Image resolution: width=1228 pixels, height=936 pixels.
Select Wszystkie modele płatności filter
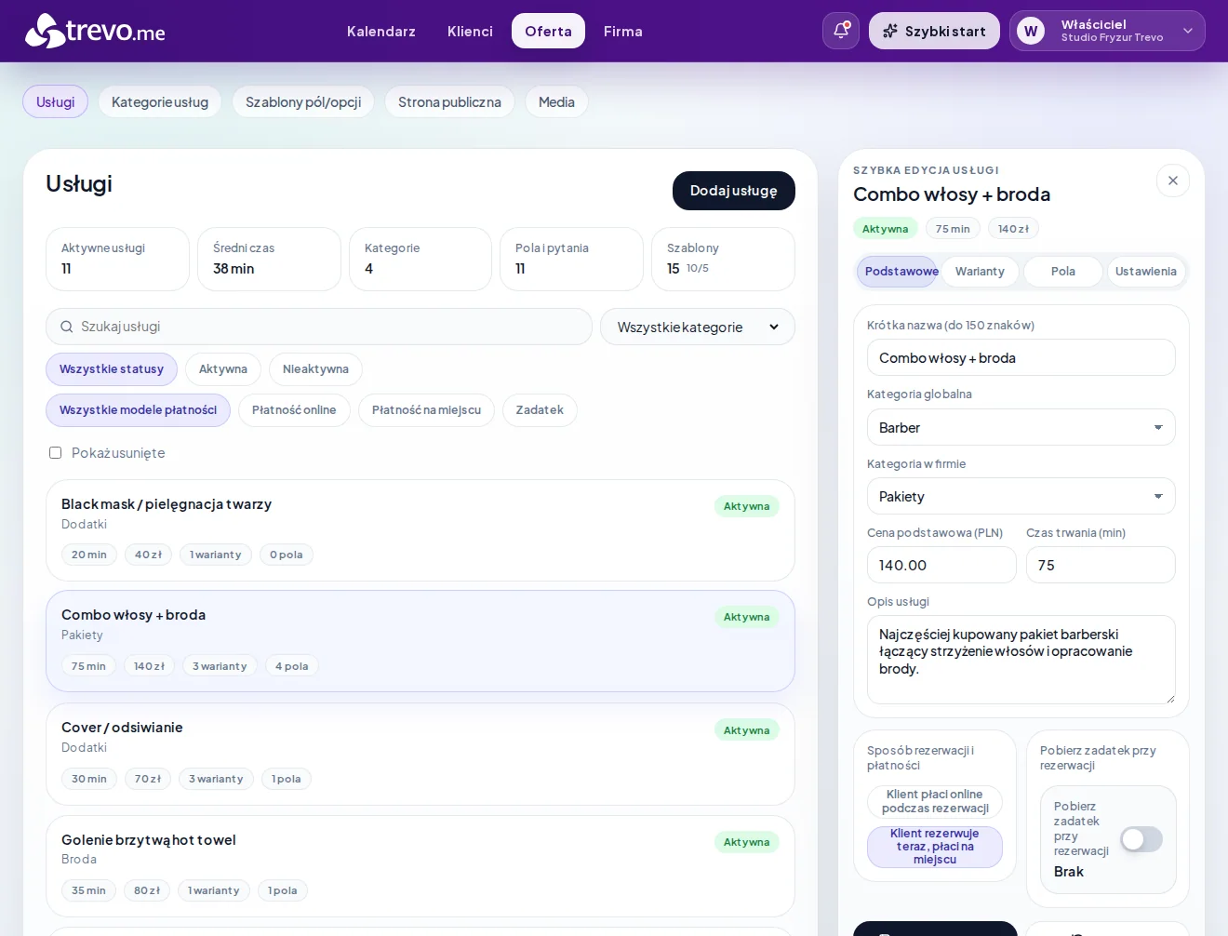click(138, 410)
